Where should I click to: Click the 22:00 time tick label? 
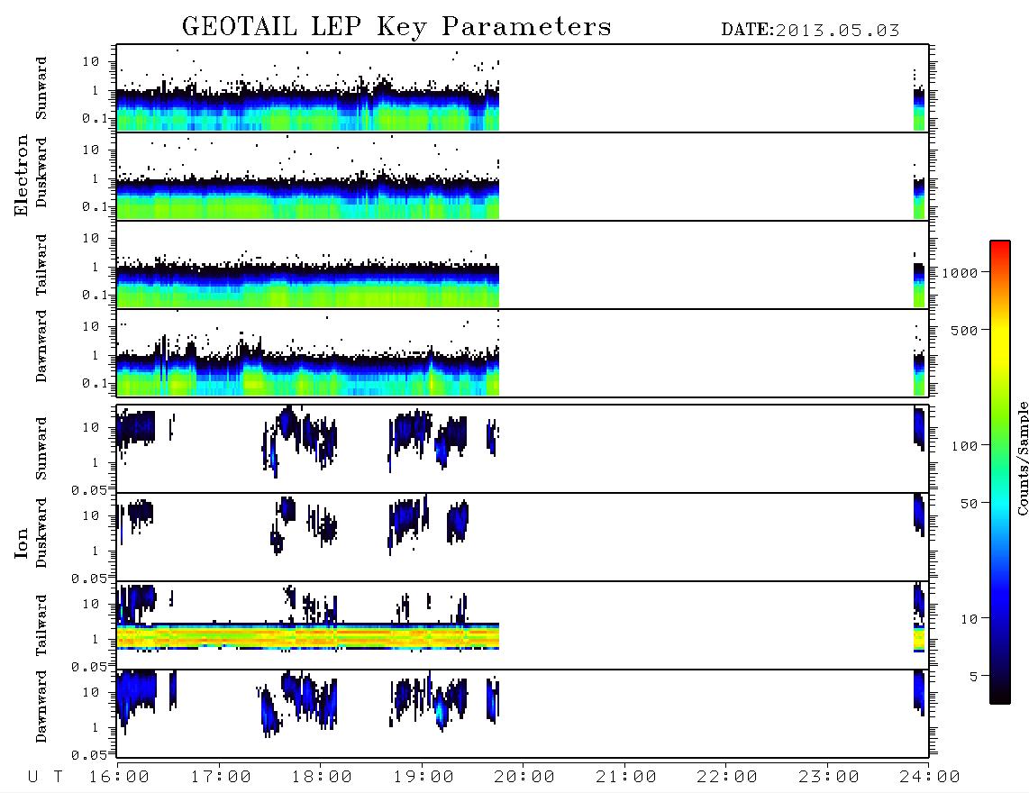(727, 778)
